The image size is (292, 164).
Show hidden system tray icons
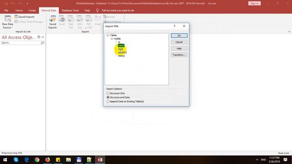click(257, 160)
